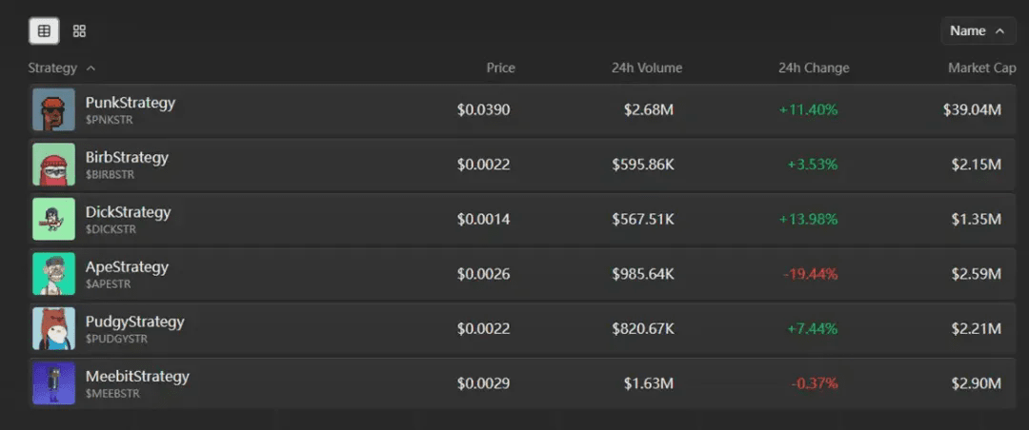Viewport: 1029px width, 430px height.
Task: Click the DickStrategy avatar icon
Action: [x=53, y=219]
